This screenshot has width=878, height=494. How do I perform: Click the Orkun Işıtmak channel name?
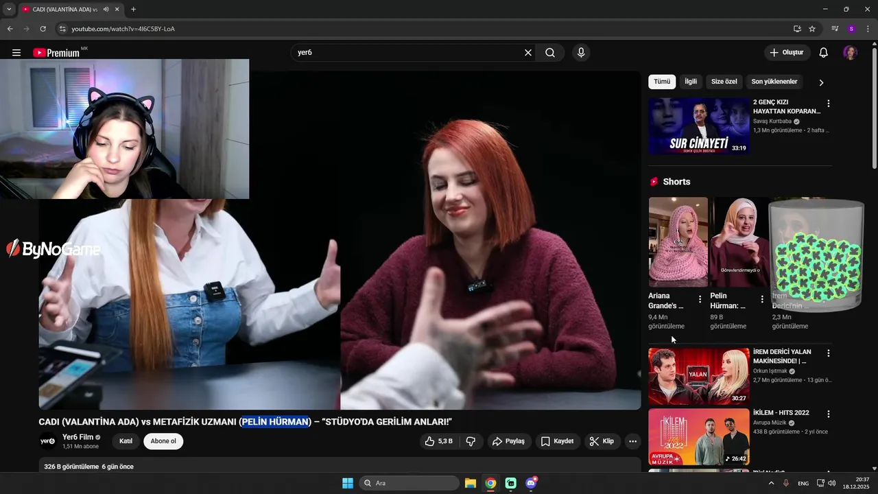pos(770,371)
